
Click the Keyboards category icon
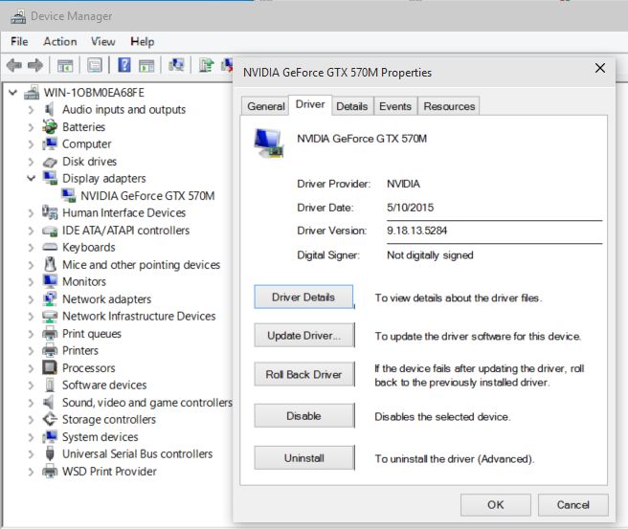click(50, 248)
